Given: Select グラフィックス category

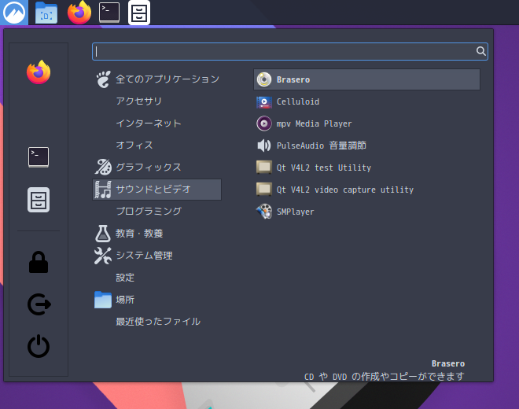Looking at the screenshot, I should pyautogui.click(x=157, y=168).
